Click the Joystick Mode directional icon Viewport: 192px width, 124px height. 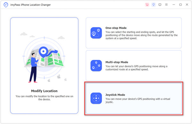(96, 98)
